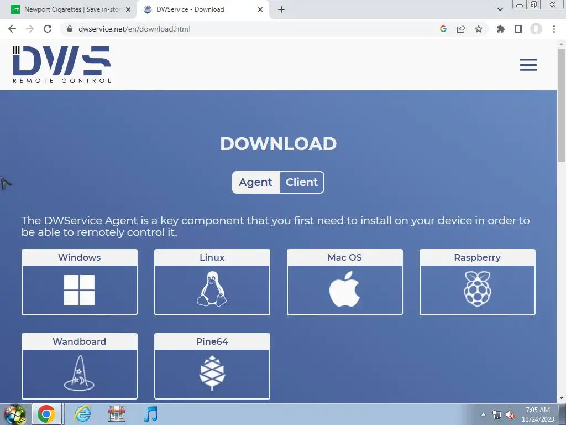
Task: Open the music note taskbar app
Action: (x=150, y=414)
